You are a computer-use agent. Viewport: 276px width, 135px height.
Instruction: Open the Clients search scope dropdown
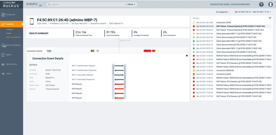coord(131,5)
